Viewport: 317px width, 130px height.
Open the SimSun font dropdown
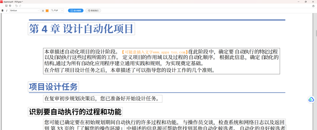[x=25, y=11]
